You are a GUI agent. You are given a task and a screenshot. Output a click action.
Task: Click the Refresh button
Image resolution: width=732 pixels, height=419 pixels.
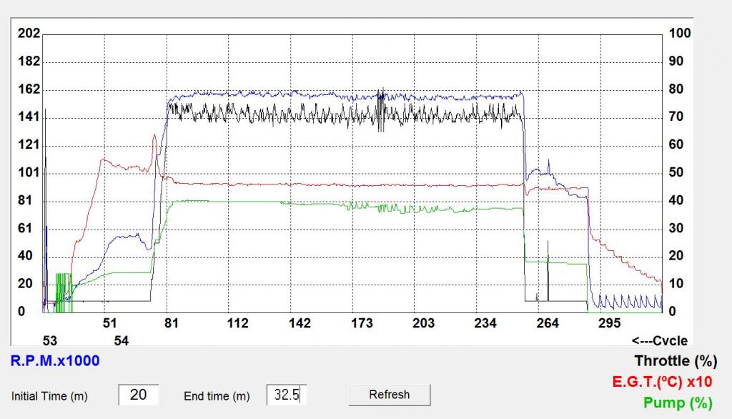point(390,395)
